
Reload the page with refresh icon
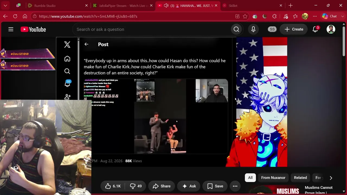click(x=15, y=16)
